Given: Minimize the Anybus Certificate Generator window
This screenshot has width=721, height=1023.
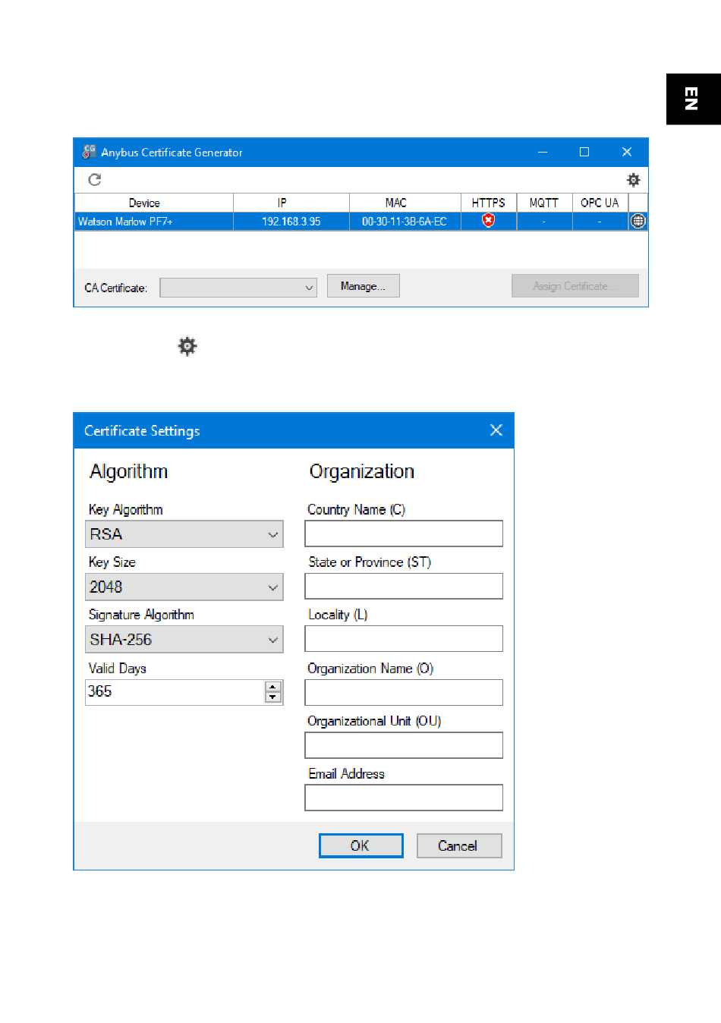Looking at the screenshot, I should pyautogui.click(x=543, y=152).
